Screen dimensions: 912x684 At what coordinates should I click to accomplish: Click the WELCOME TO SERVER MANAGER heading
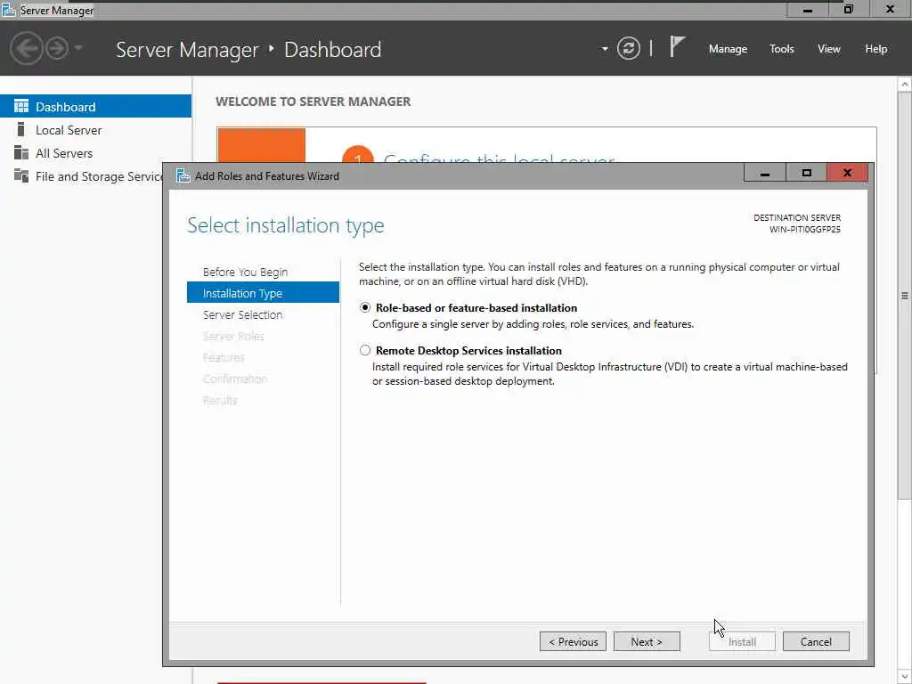tap(313, 102)
